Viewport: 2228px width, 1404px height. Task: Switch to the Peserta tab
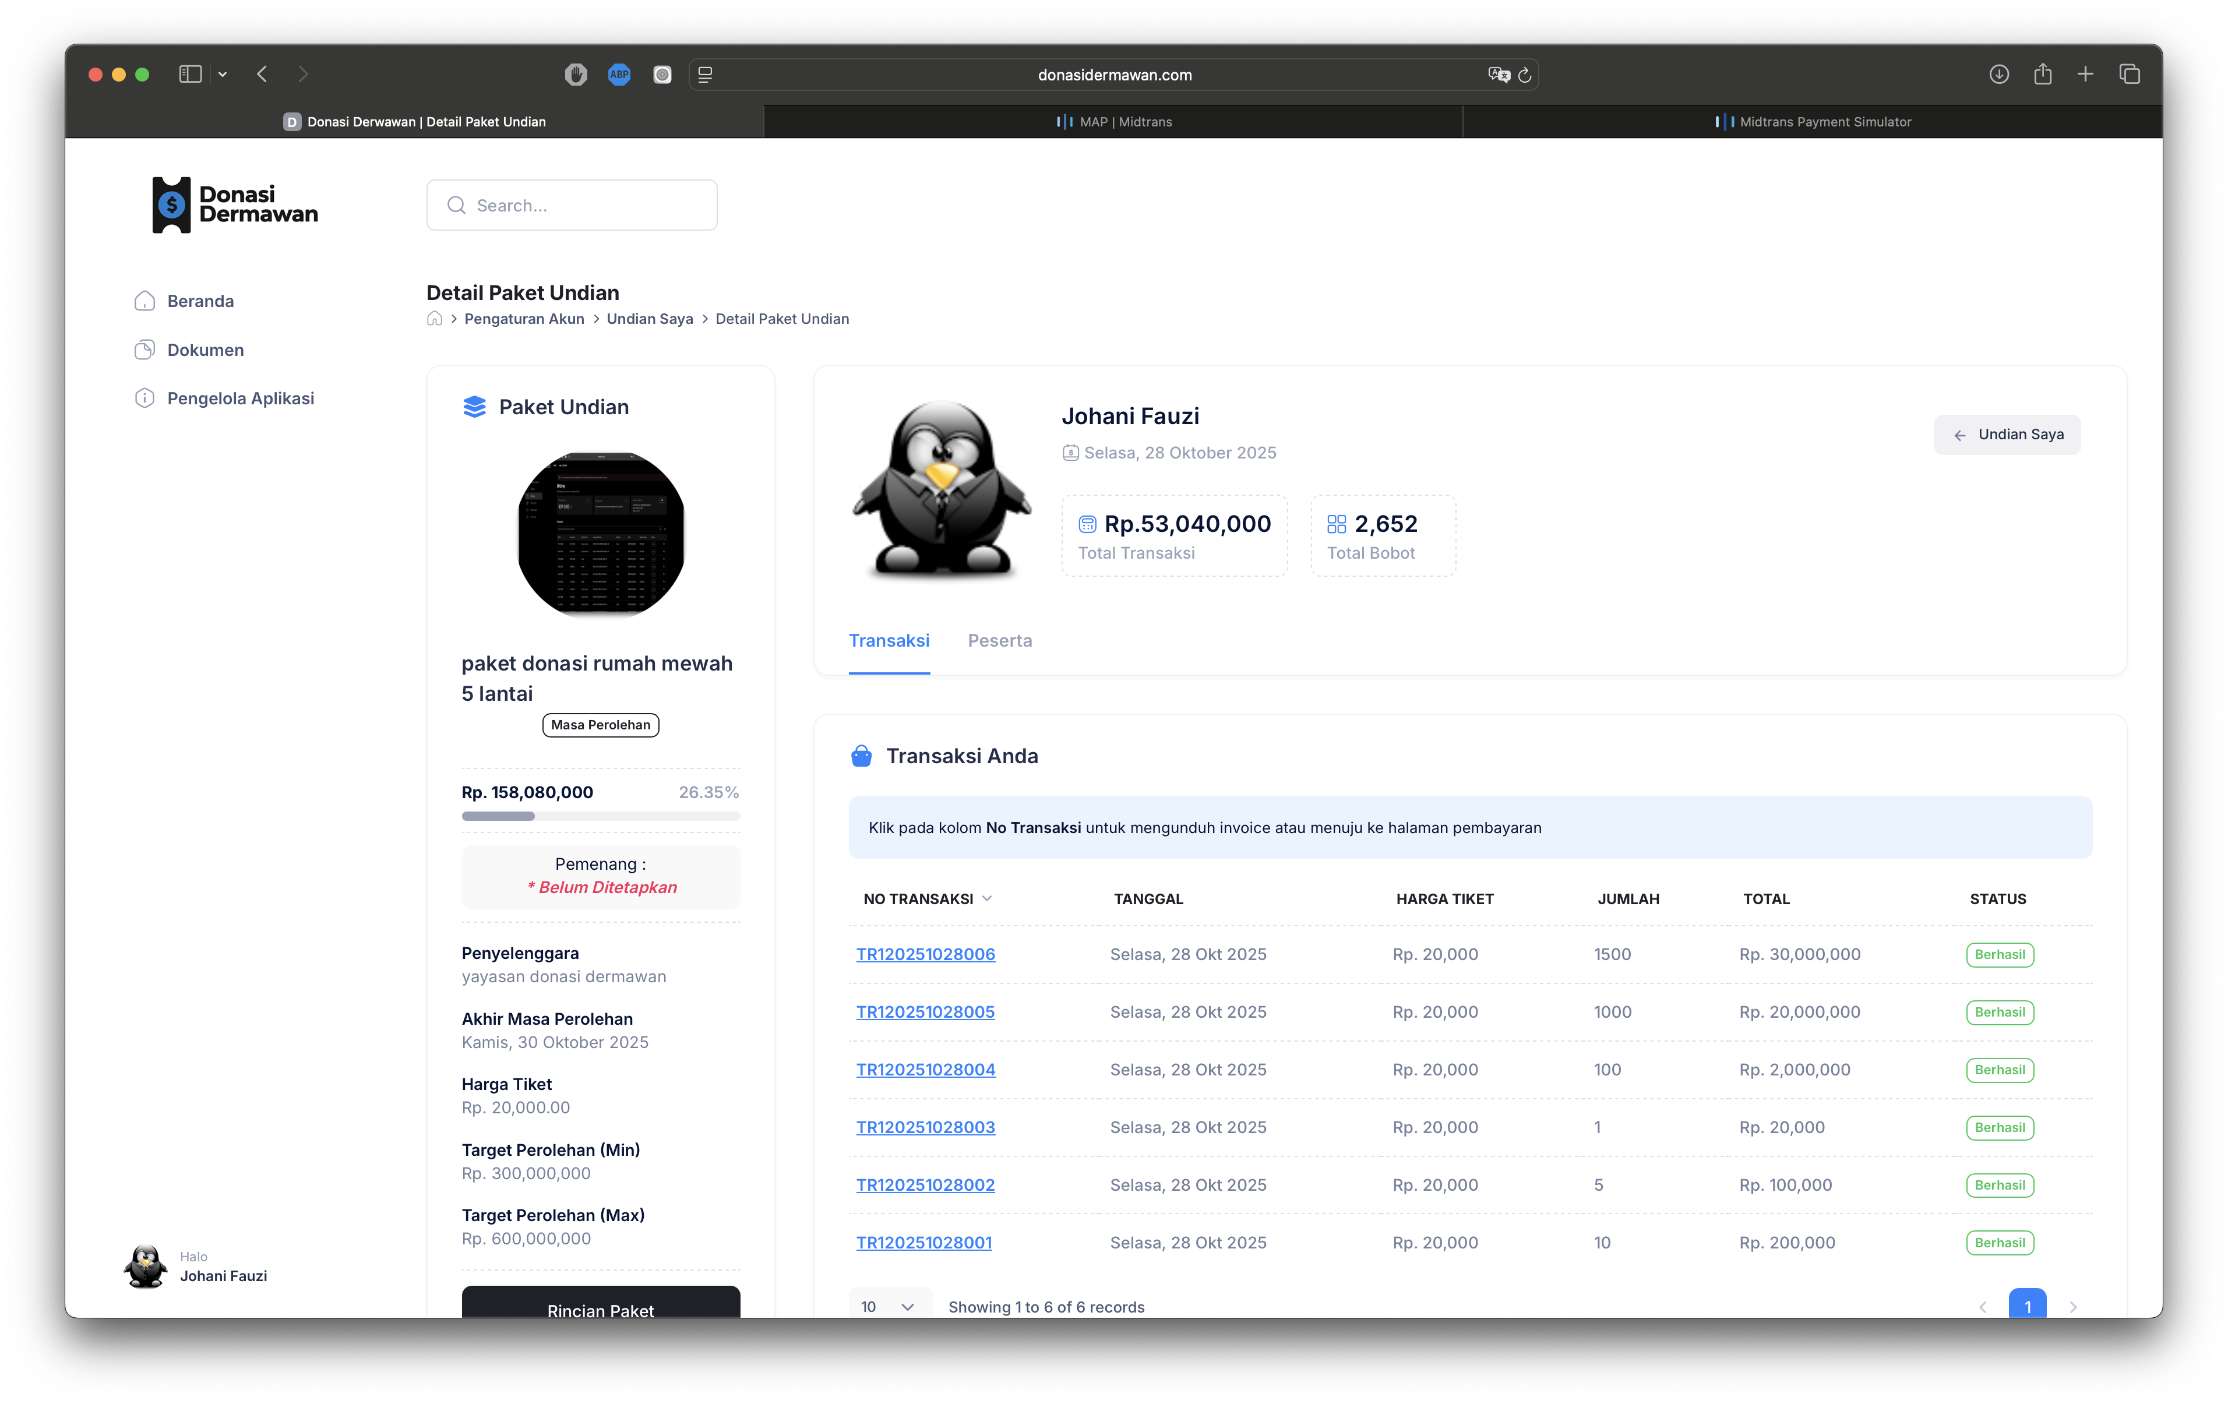coord(999,641)
